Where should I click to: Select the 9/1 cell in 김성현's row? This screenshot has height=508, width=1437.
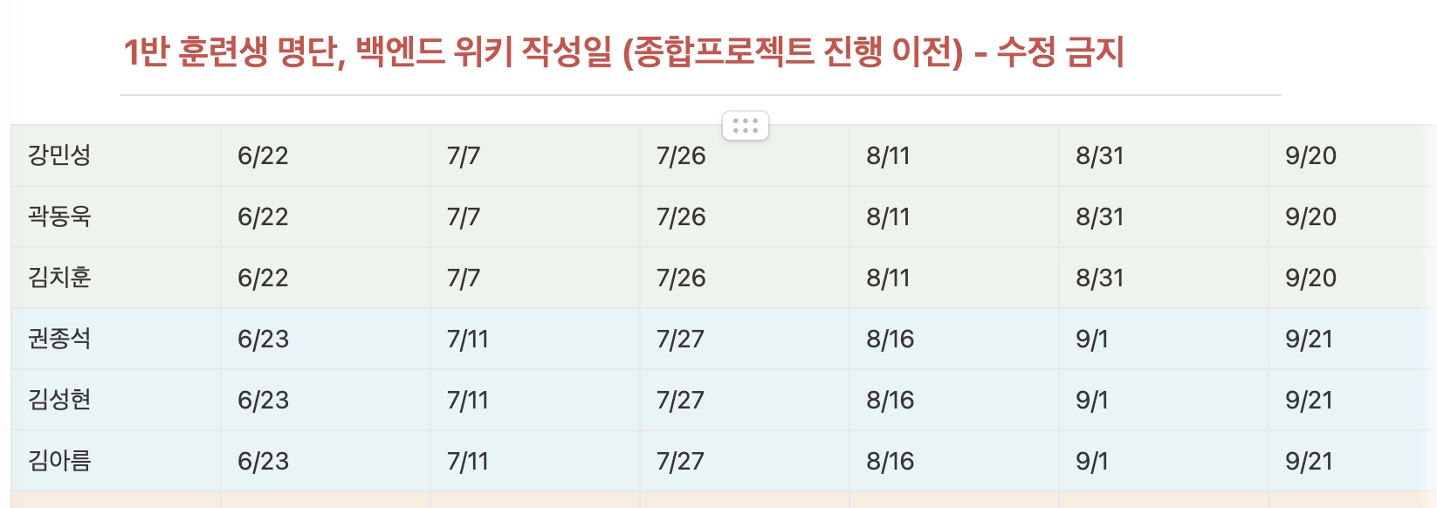pyautogui.click(x=1164, y=400)
